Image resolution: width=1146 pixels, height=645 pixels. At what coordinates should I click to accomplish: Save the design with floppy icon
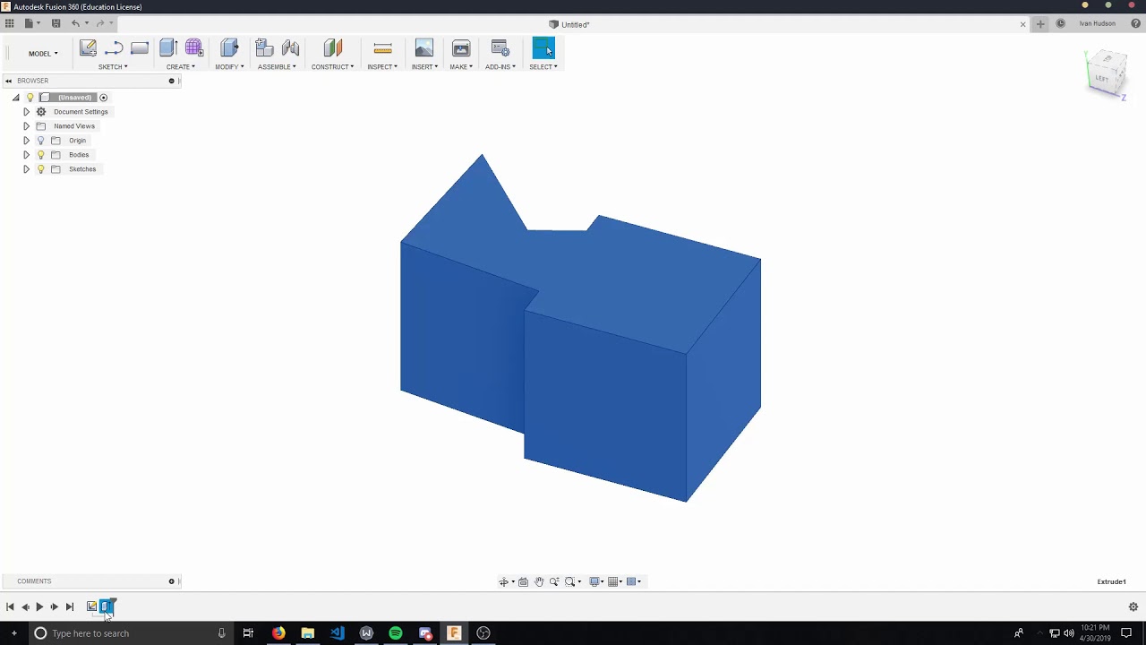click(x=56, y=23)
